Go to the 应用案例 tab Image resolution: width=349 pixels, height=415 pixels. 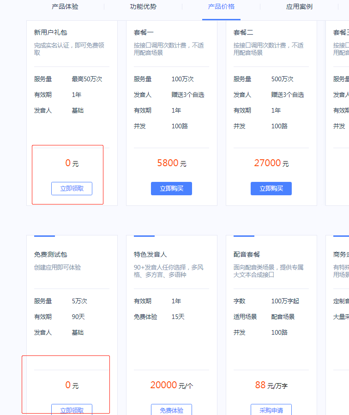pos(299,6)
